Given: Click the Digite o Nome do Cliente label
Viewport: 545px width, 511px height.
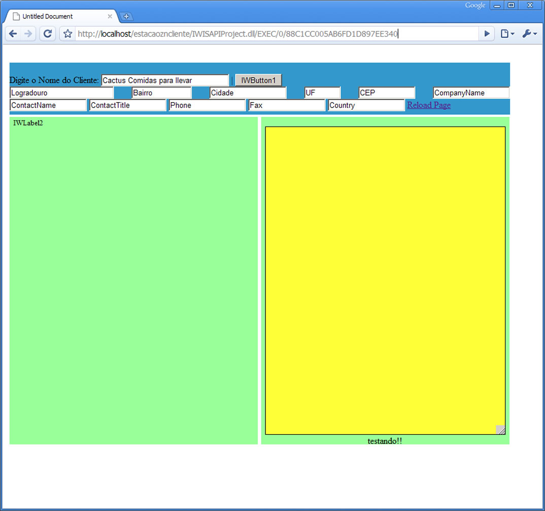Looking at the screenshot, I should pyautogui.click(x=54, y=80).
